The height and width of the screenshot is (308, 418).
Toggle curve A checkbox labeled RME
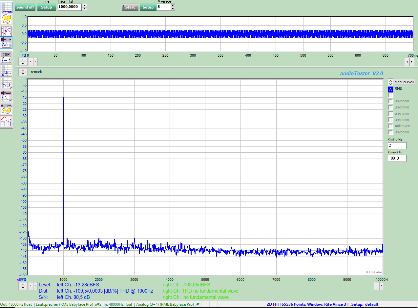click(x=390, y=89)
